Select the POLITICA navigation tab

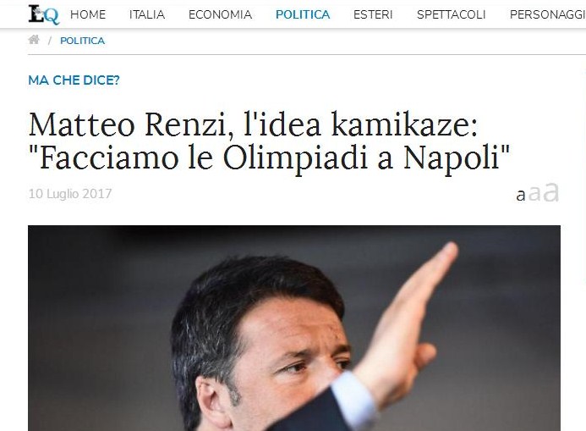click(303, 14)
